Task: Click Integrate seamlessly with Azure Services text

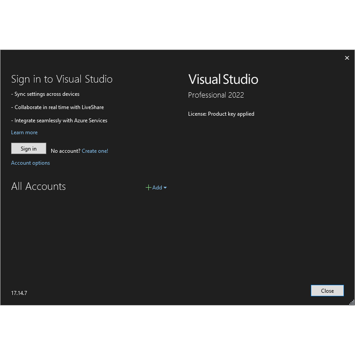Action: 59,121
